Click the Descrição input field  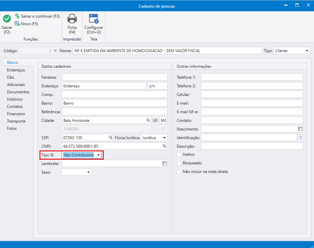252,146
